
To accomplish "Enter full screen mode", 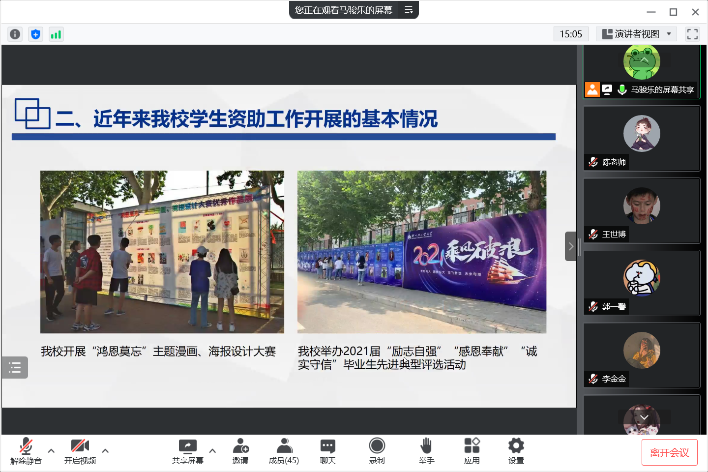I will click(x=692, y=34).
